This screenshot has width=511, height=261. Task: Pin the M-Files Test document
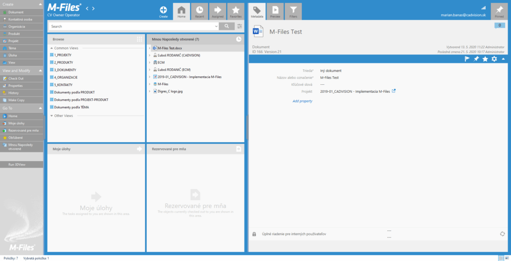click(x=476, y=59)
